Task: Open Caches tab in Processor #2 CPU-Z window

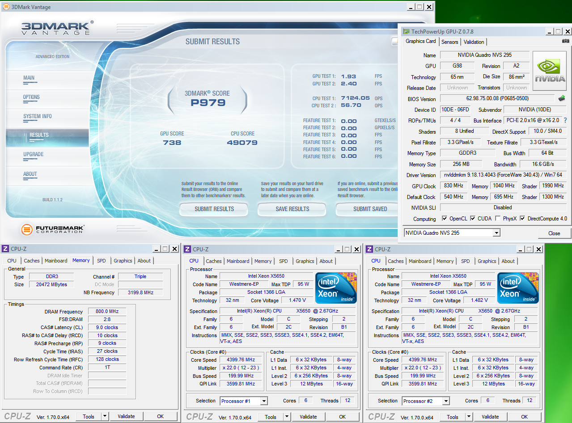Action: point(395,261)
